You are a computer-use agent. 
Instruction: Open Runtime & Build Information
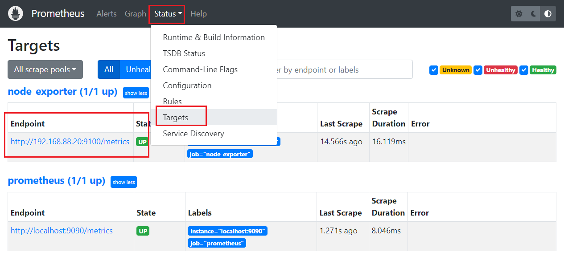point(214,37)
